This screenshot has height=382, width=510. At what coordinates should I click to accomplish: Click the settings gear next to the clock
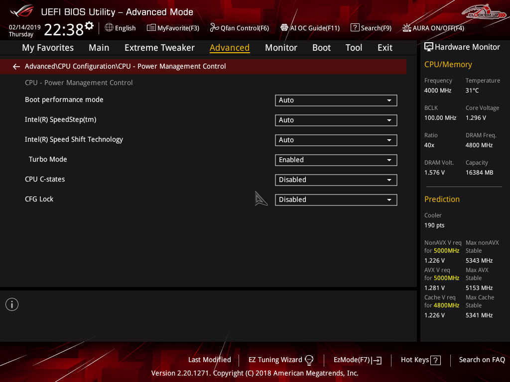(89, 25)
